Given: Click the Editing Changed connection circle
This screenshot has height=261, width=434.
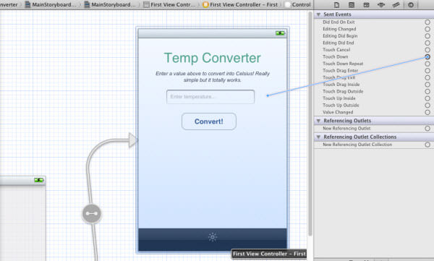Looking at the screenshot, I should pyautogui.click(x=427, y=29).
